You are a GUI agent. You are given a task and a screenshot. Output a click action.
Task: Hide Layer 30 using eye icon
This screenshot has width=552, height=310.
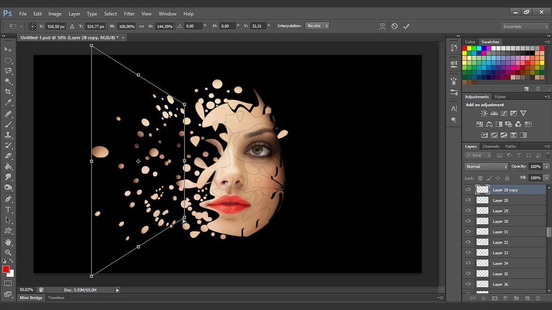(x=468, y=221)
